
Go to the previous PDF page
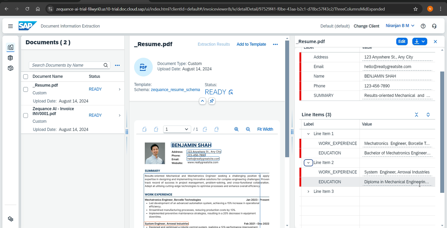pyautogui.click(x=156, y=129)
